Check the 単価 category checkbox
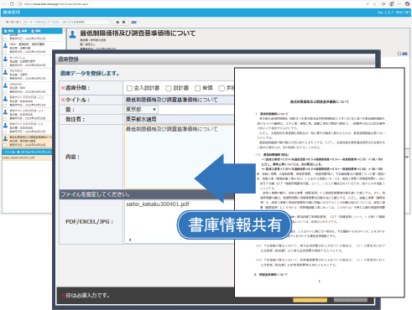 coord(197,88)
